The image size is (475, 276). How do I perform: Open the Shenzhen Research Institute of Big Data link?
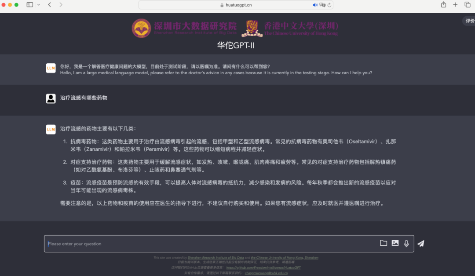[216, 258]
